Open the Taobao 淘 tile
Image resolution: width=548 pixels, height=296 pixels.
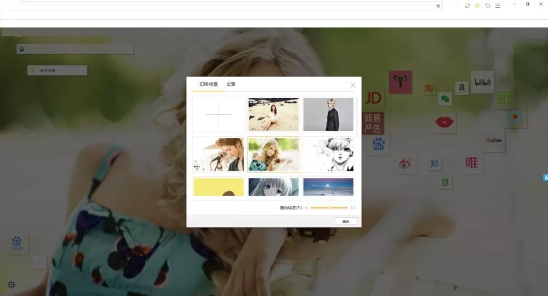click(429, 88)
